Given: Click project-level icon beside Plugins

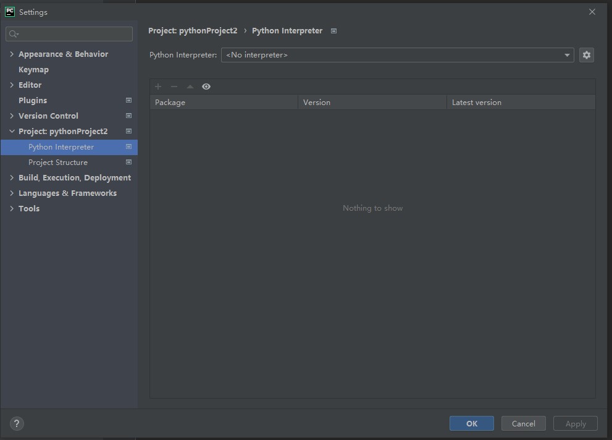Looking at the screenshot, I should click(128, 100).
